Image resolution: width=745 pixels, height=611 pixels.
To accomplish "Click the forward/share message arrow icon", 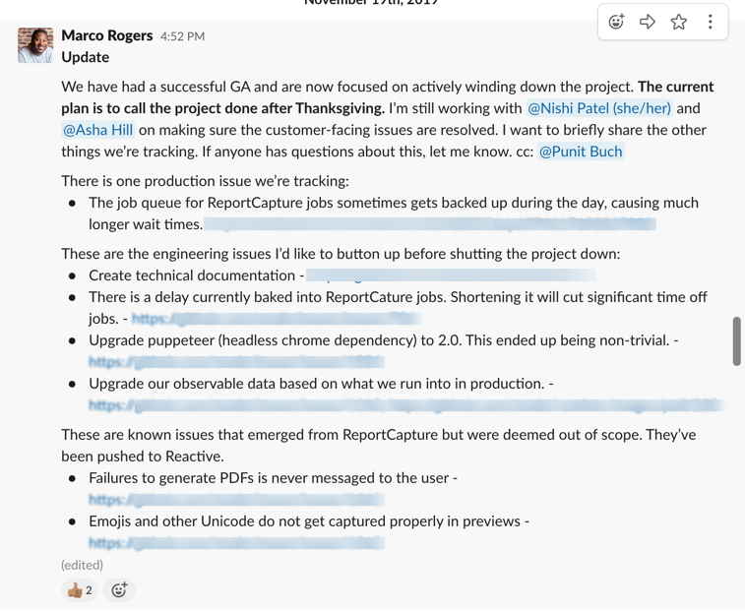I will click(x=648, y=22).
